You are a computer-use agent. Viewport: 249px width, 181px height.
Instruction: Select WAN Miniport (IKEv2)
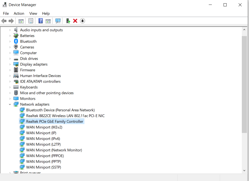click(44, 127)
